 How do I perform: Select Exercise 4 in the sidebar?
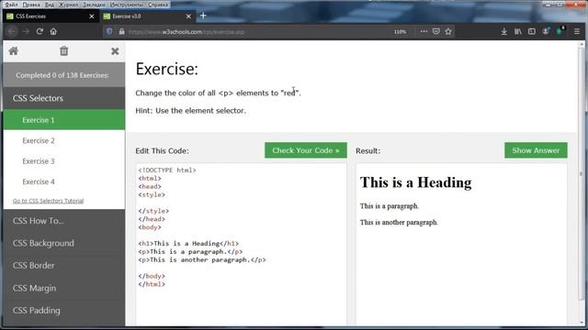64,181
